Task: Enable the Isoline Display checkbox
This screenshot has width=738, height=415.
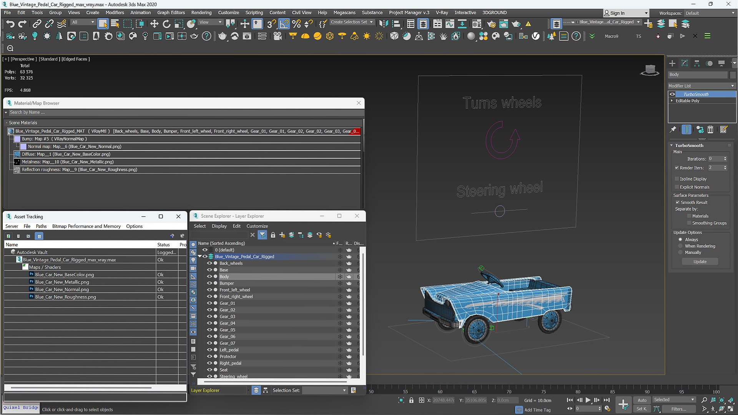Action: coord(676,179)
